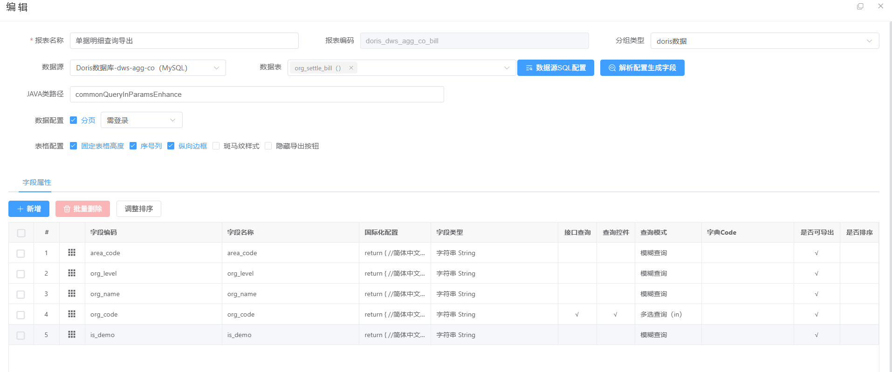Toggle the select-all checkbox in table header
892x372 pixels.
tap(21, 233)
